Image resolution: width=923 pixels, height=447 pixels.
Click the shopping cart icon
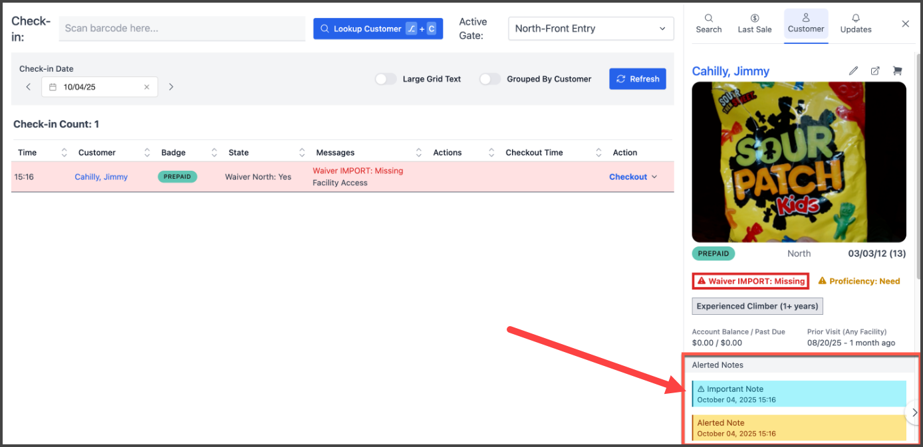(897, 71)
